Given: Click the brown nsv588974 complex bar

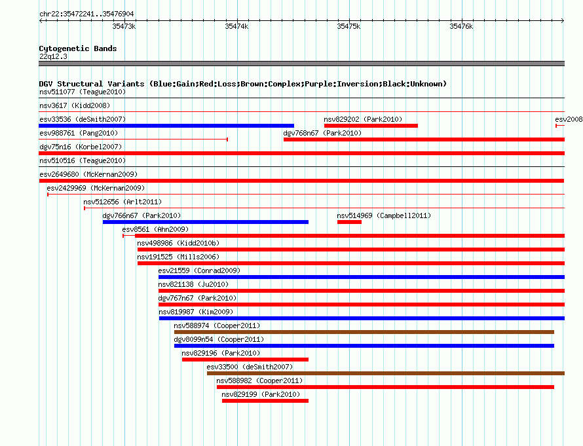Looking at the screenshot, I should (x=364, y=332).
